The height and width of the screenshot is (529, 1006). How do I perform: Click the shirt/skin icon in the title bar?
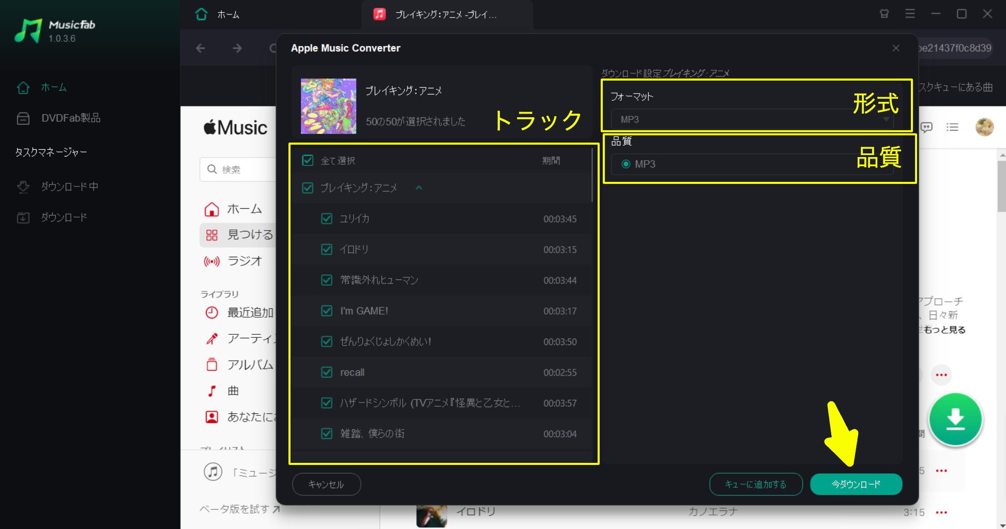click(885, 14)
